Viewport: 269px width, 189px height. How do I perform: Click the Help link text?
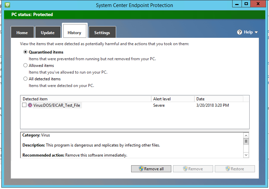click(x=248, y=32)
